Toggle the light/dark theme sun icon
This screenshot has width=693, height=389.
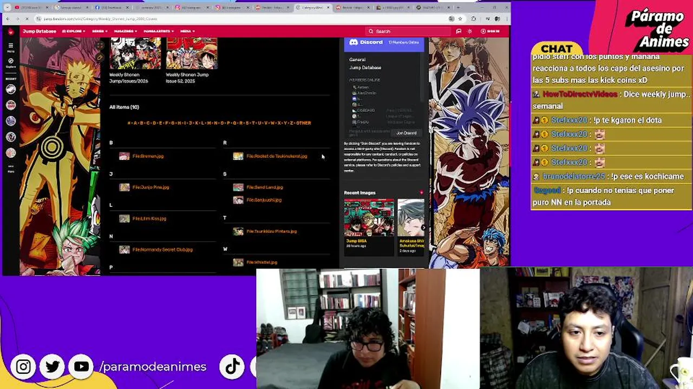tap(469, 31)
